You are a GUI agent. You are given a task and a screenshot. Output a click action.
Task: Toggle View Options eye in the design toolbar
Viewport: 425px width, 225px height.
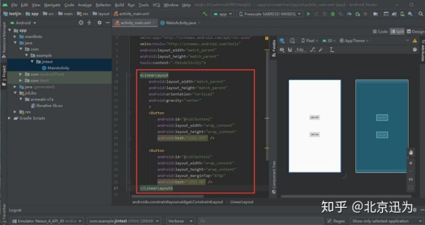(x=282, y=50)
